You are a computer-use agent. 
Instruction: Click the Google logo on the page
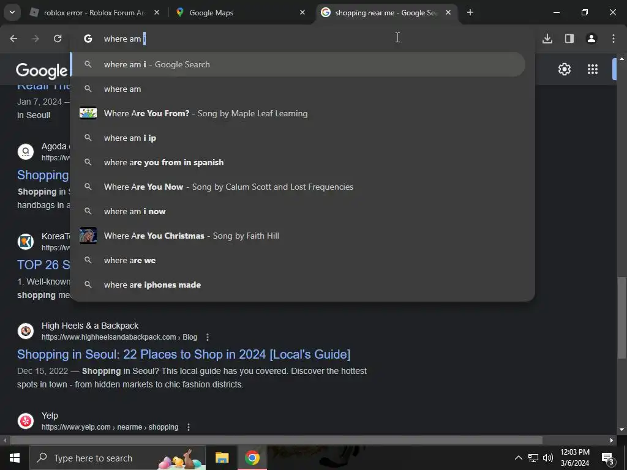pos(42,70)
